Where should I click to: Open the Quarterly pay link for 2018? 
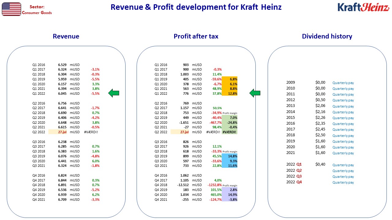coord(343,135)
